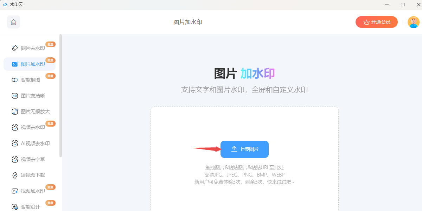Select 智能抠图 menu label

tap(31, 80)
